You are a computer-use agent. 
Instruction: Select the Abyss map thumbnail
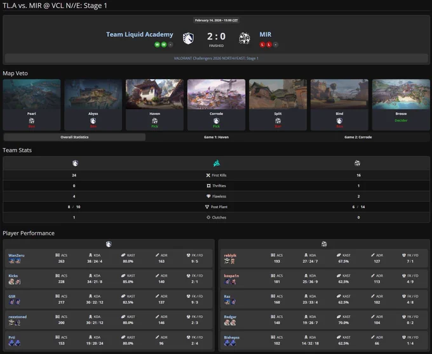coord(93,94)
